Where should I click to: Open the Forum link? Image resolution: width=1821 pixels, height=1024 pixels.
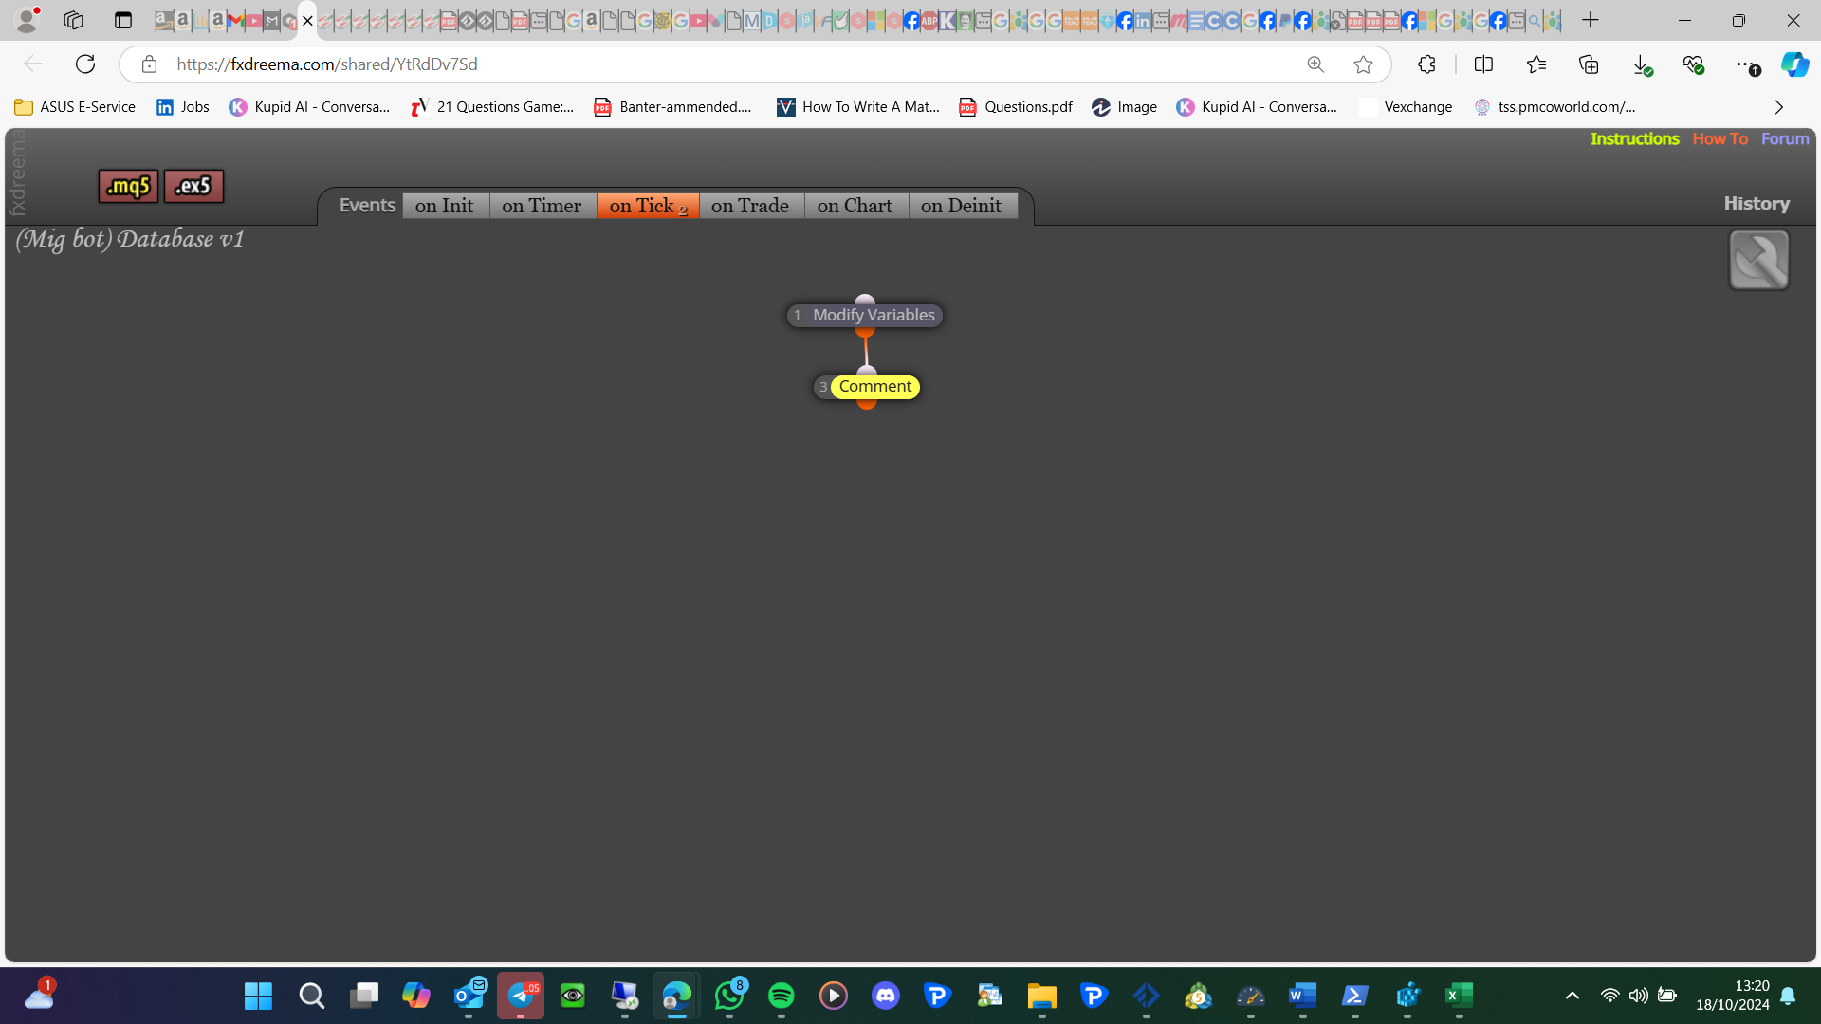[1785, 138]
